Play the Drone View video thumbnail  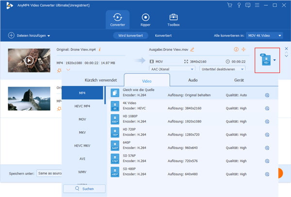coord(29,61)
